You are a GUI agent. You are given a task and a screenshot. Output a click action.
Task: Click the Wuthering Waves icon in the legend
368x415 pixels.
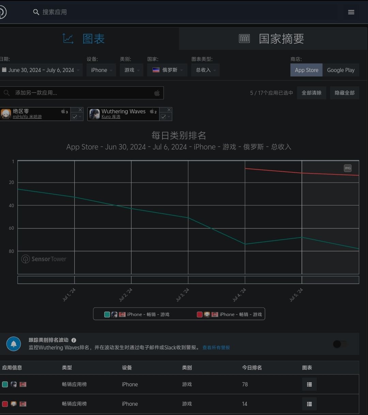coord(114,315)
